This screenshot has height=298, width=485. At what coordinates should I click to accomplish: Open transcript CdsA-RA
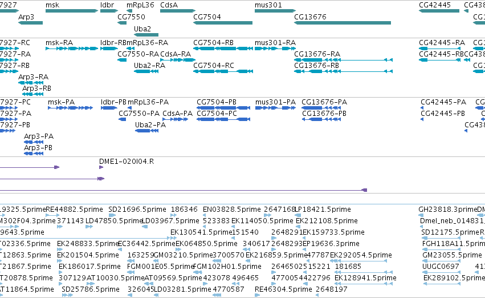[176, 54]
